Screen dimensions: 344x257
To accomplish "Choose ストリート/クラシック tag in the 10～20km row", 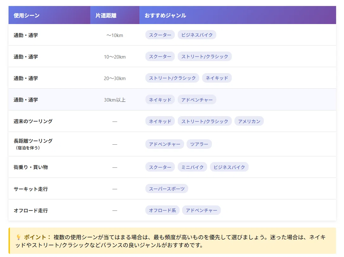I will pos(205,56).
